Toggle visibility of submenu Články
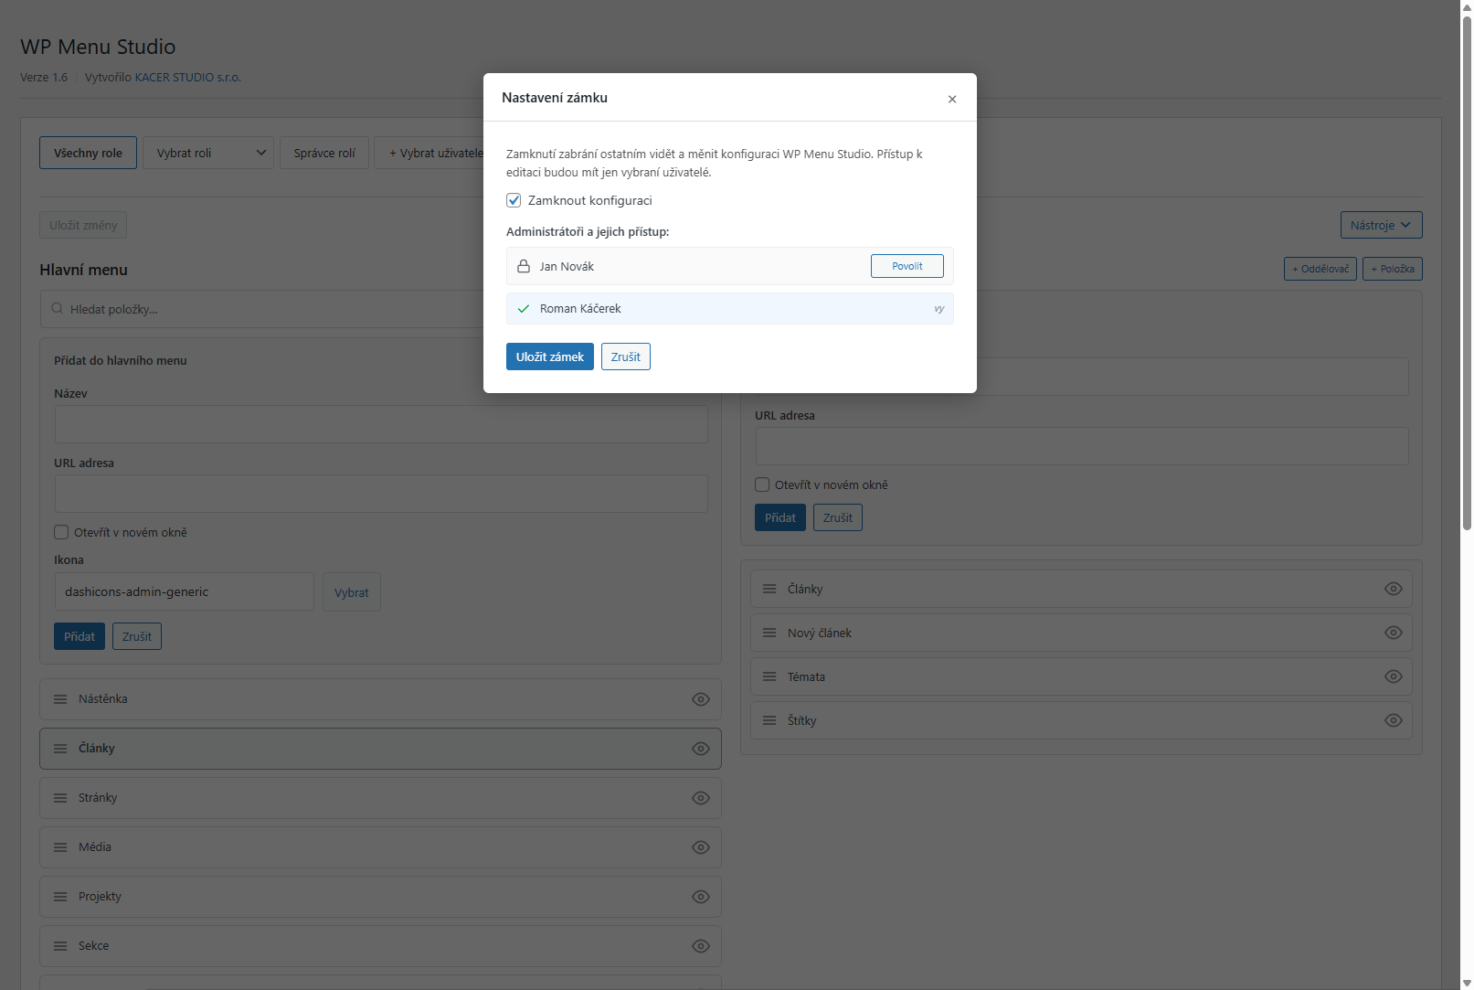The width and height of the screenshot is (1474, 990). point(1394,589)
